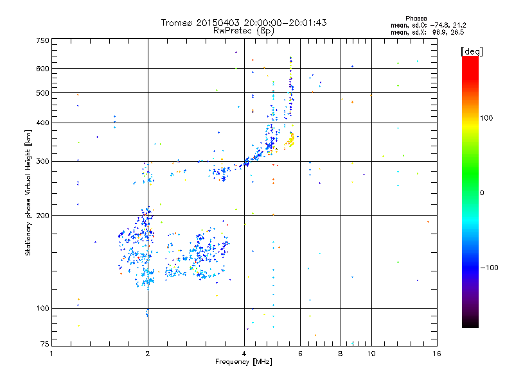Click the x-axis tick label "2"
Screen dimensions: 514x385
(x=148, y=354)
